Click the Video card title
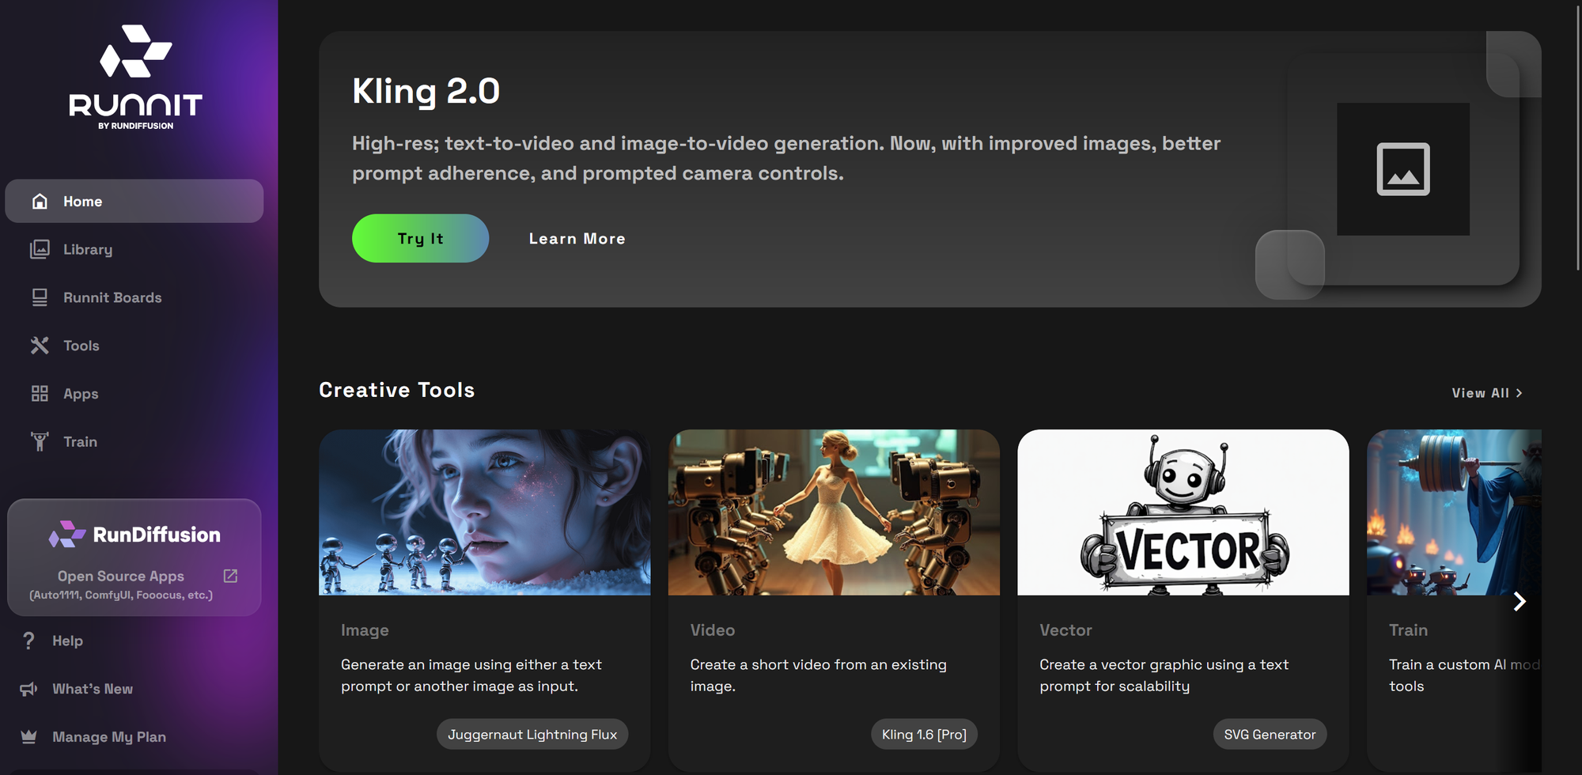Viewport: 1582px width, 775px height. tap(713, 630)
